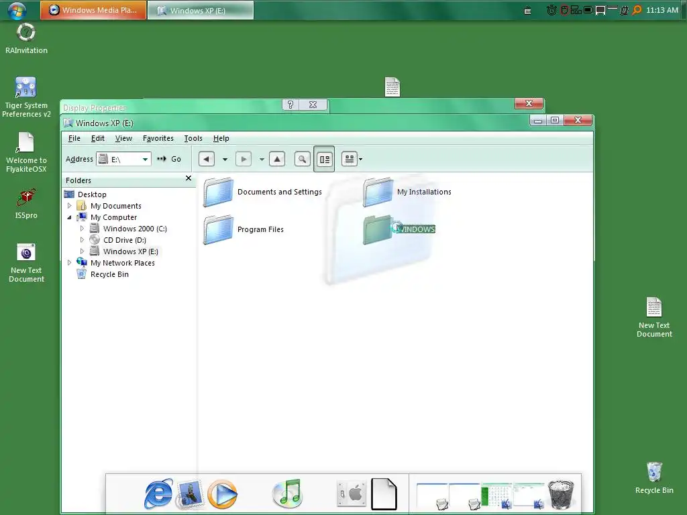Viewport: 687px width, 515px height.
Task: Select the Program Files folder
Action: tap(244, 229)
